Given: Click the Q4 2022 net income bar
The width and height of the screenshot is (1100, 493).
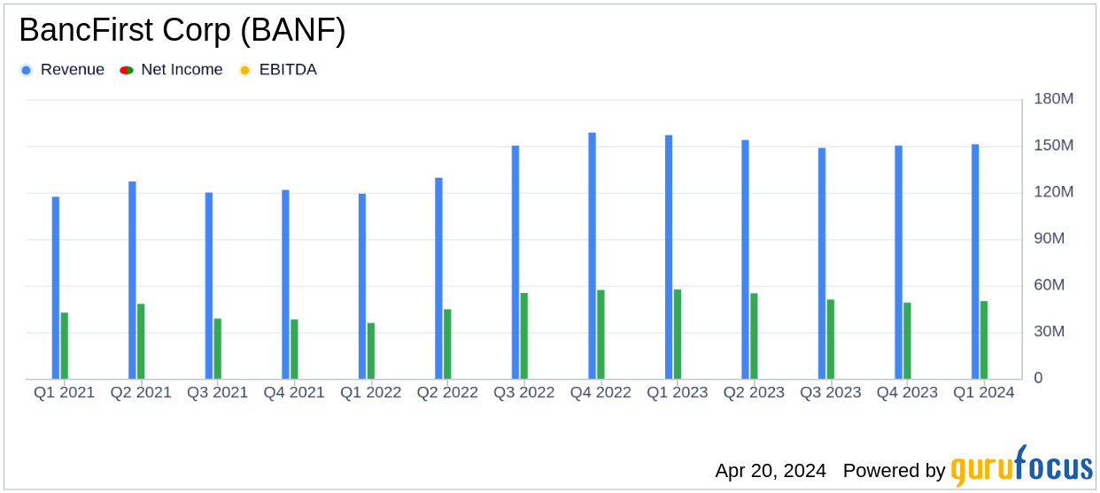Looking at the screenshot, I should pos(600,335).
